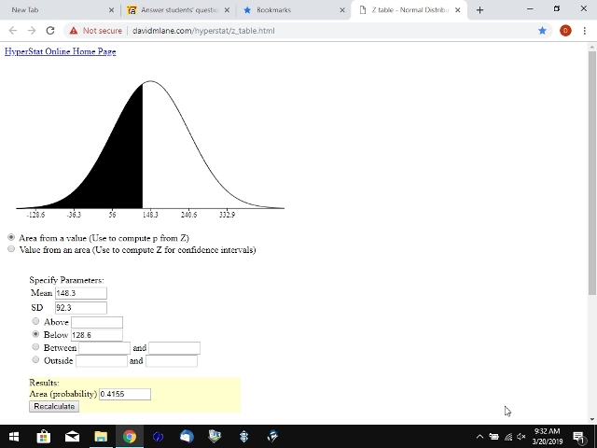Switch to the New Tab tab
Viewport: 597px width, 448px height.
click(x=61, y=10)
